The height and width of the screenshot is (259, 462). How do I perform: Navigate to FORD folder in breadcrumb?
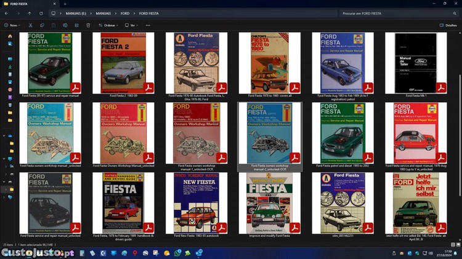tap(125, 13)
